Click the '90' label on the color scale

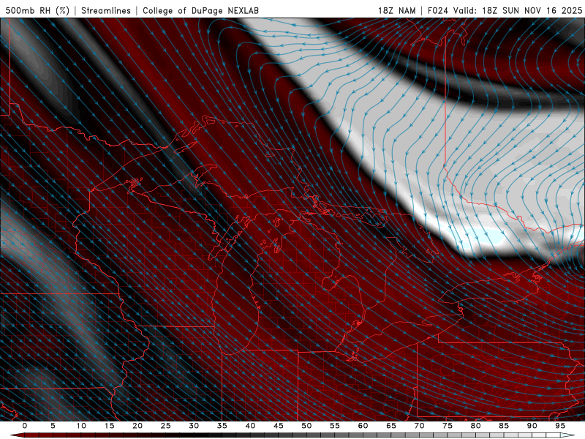tap(532, 426)
